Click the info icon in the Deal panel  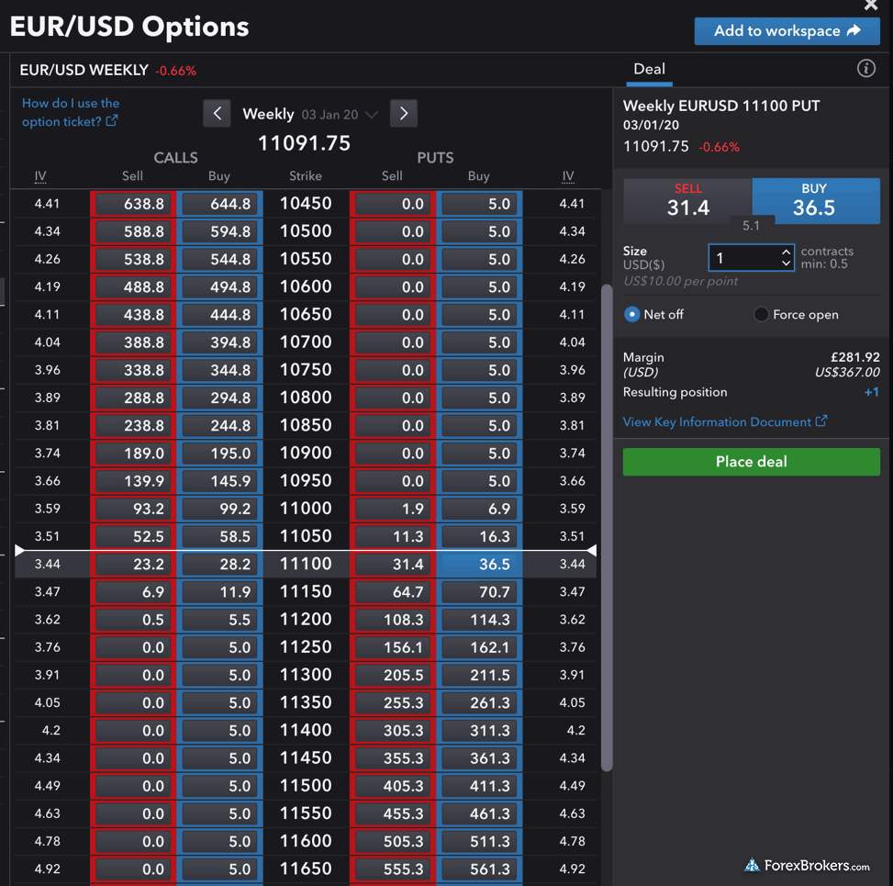tap(865, 69)
